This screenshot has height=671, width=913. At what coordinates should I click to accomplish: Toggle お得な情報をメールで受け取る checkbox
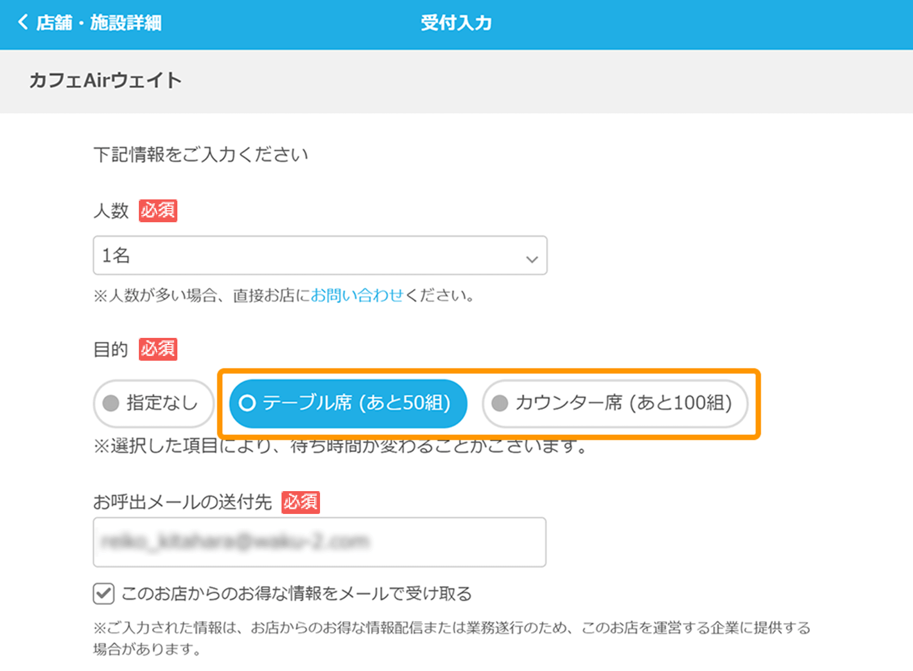pos(104,593)
